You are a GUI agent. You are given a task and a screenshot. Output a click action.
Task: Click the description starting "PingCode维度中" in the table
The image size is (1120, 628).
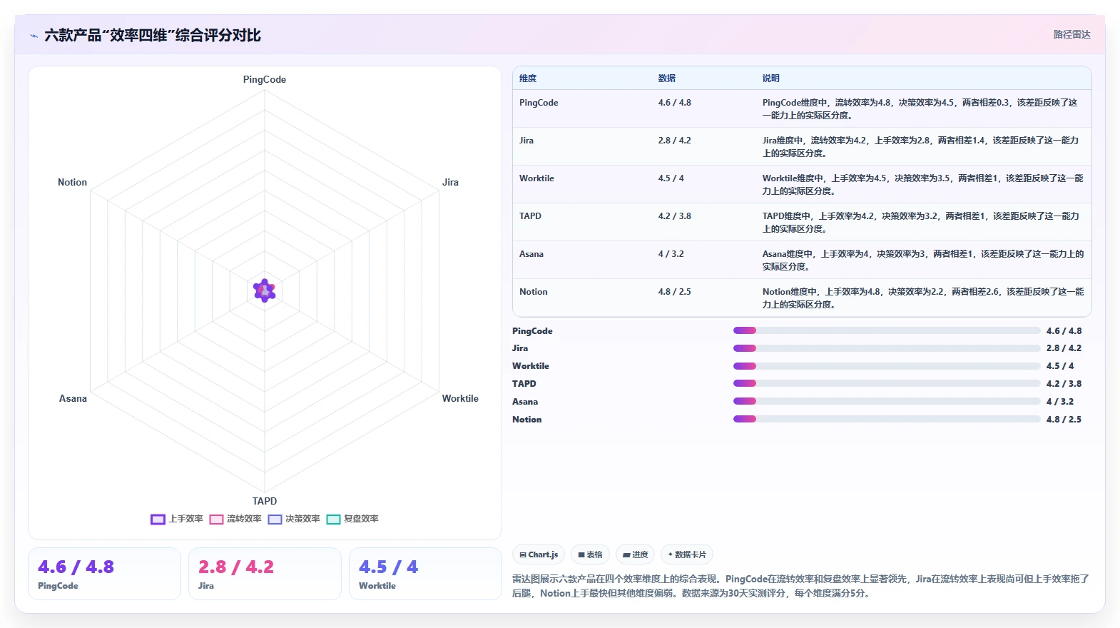click(x=920, y=109)
